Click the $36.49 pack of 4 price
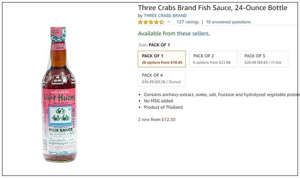The width and height of the screenshot is (300, 178). [x=149, y=81]
